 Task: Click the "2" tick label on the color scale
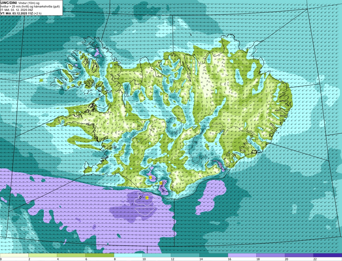point(29,259)
